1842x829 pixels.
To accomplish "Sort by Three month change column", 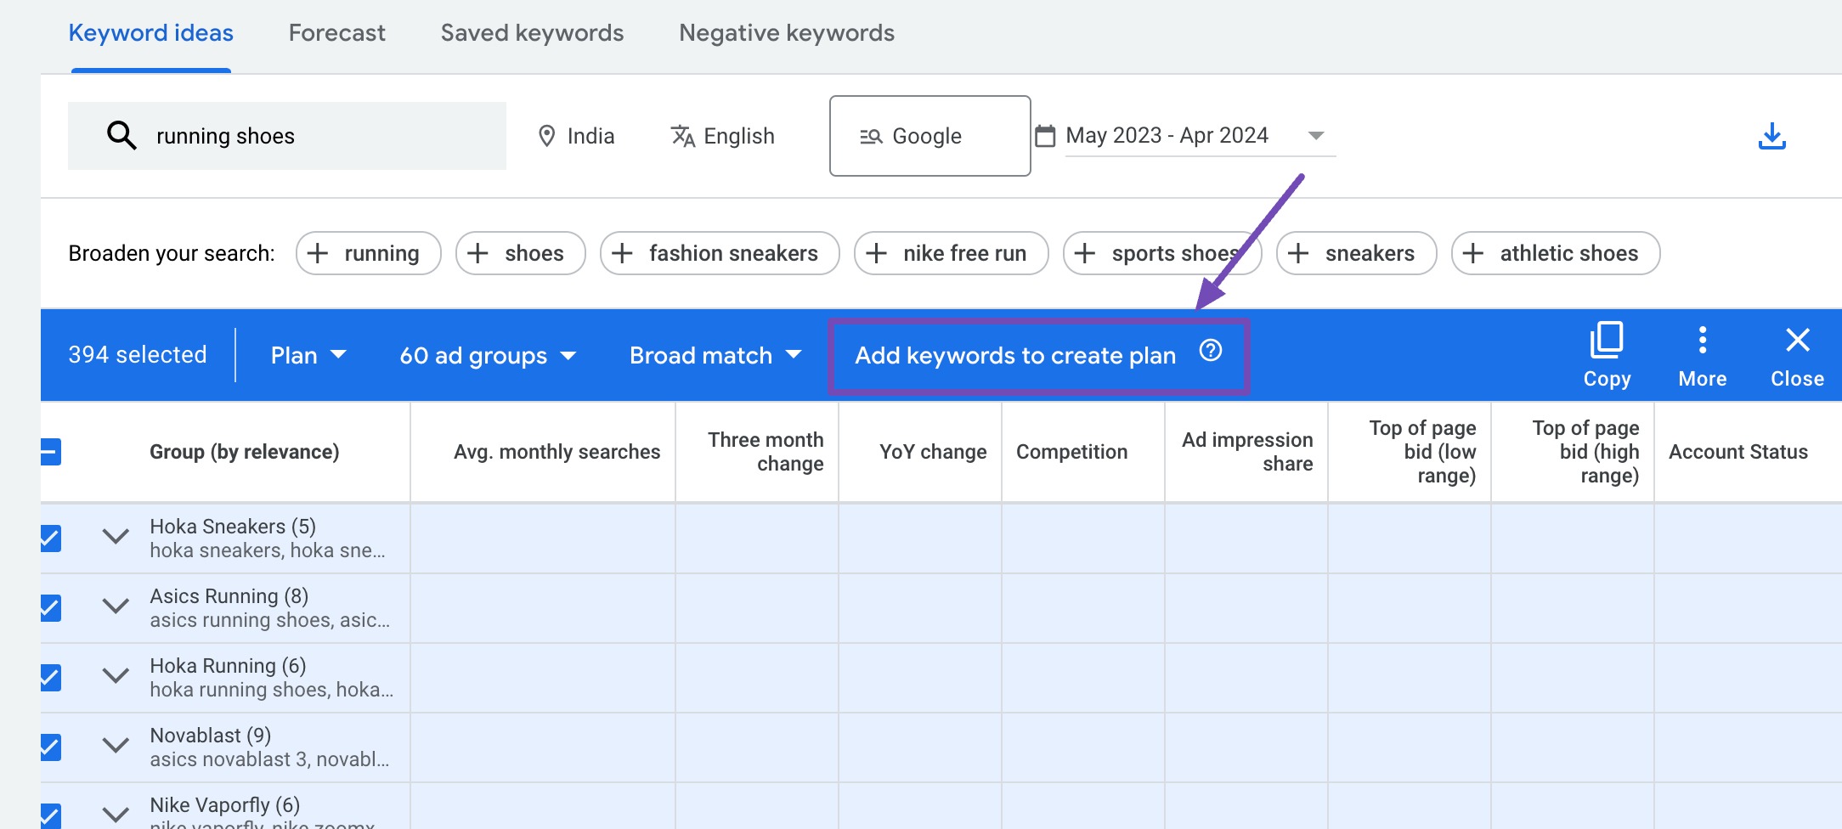I will (766, 452).
